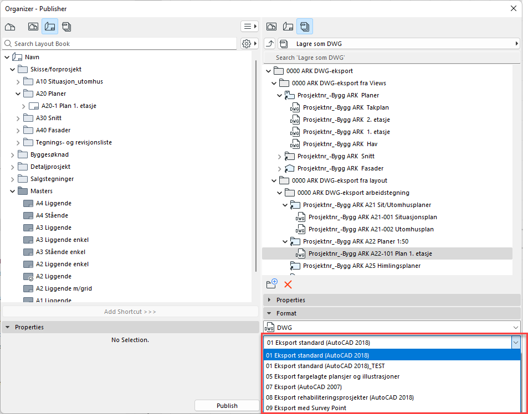The height and width of the screenshot is (414, 528).
Task: Expand the Byggesøknad folder
Action: tap(12, 154)
